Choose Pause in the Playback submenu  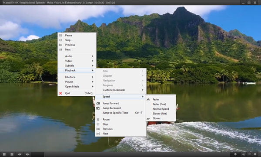click(x=121, y=119)
